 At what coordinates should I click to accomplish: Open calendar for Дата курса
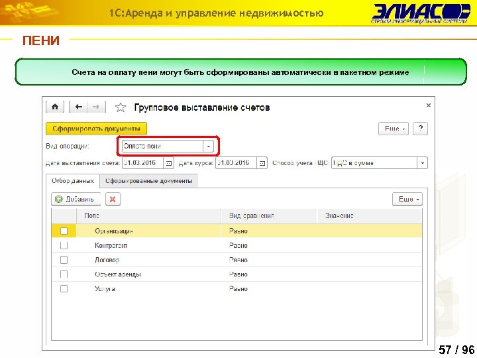(262, 163)
